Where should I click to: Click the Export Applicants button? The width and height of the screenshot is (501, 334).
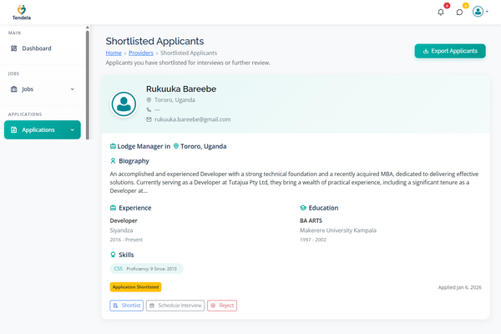coord(450,51)
